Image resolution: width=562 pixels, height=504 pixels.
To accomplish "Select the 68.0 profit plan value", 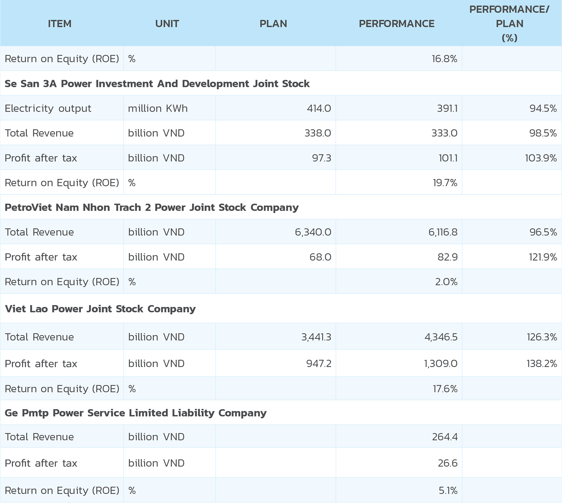I will pyautogui.click(x=320, y=257).
